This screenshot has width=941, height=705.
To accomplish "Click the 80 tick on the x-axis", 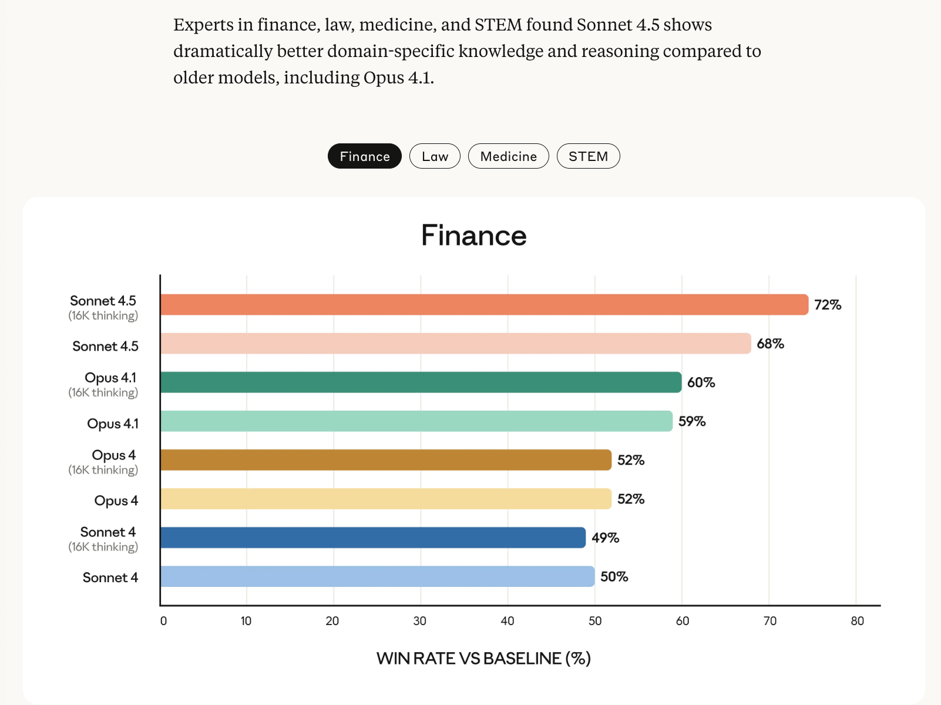I will point(857,621).
